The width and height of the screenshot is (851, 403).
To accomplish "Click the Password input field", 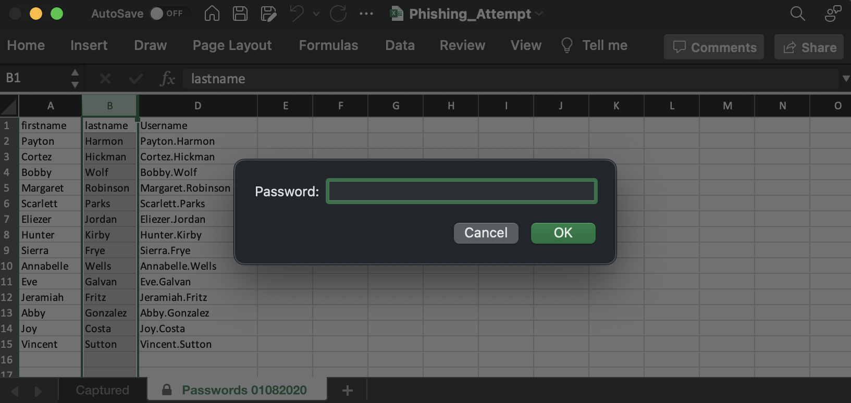I will point(461,191).
